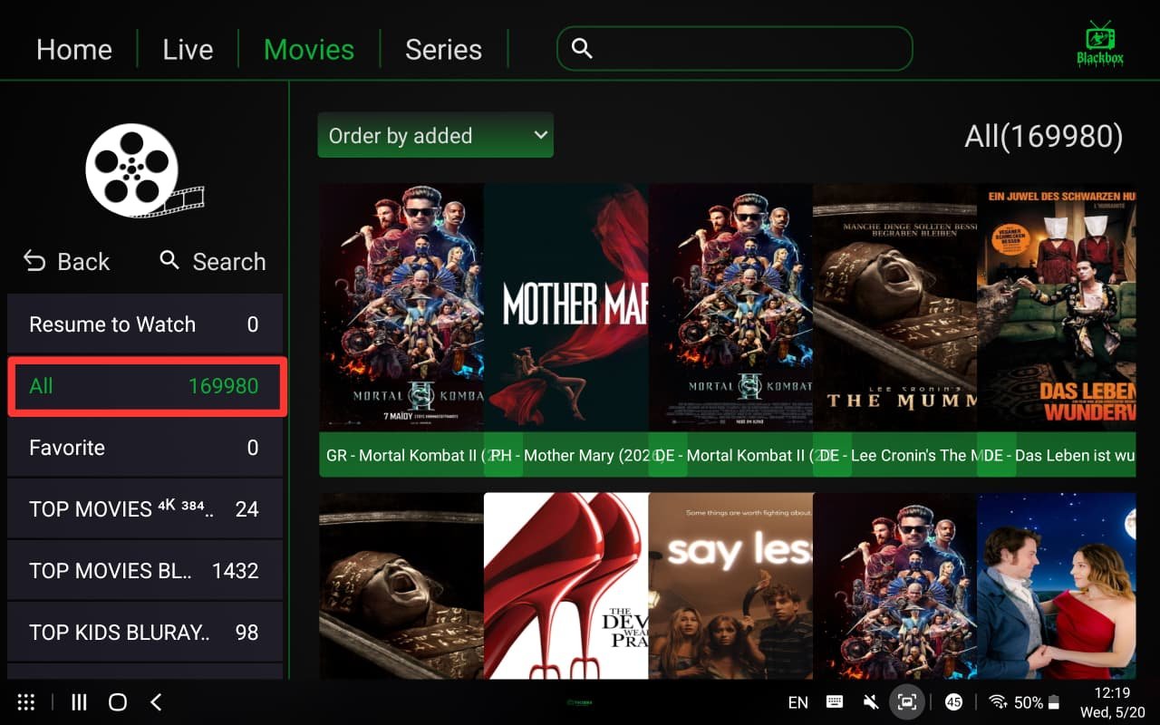Click the 'DE - Lee Cronin's The M' label
Screen dimensions: 1160x725
click(x=895, y=455)
